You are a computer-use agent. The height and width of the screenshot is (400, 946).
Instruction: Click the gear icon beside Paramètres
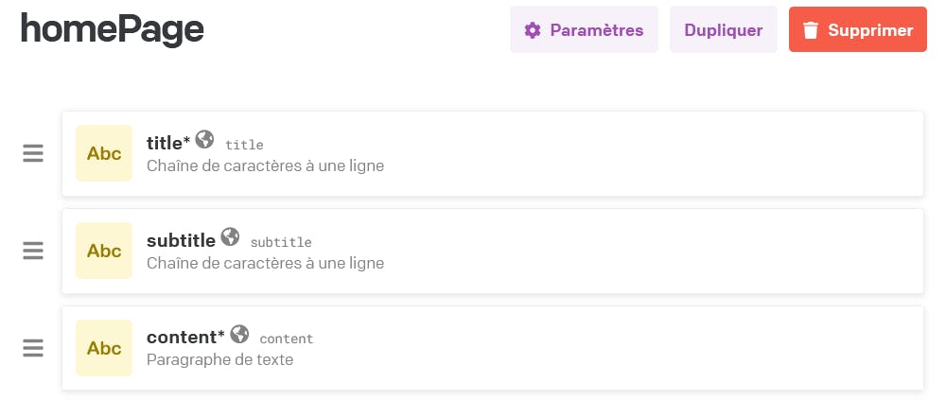pyautogui.click(x=533, y=30)
